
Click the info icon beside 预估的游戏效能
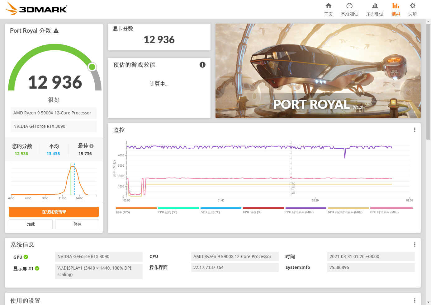tap(202, 65)
